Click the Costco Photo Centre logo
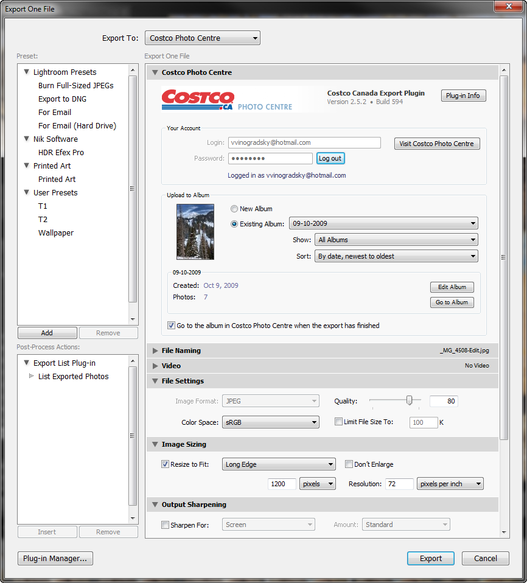This screenshot has width=527, height=583. [227, 100]
